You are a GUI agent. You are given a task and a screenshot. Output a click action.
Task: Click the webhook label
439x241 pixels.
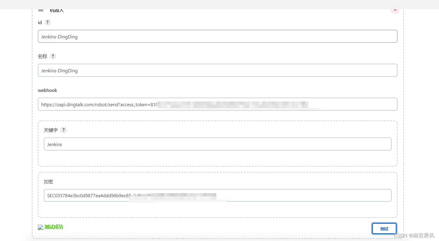tap(47, 90)
